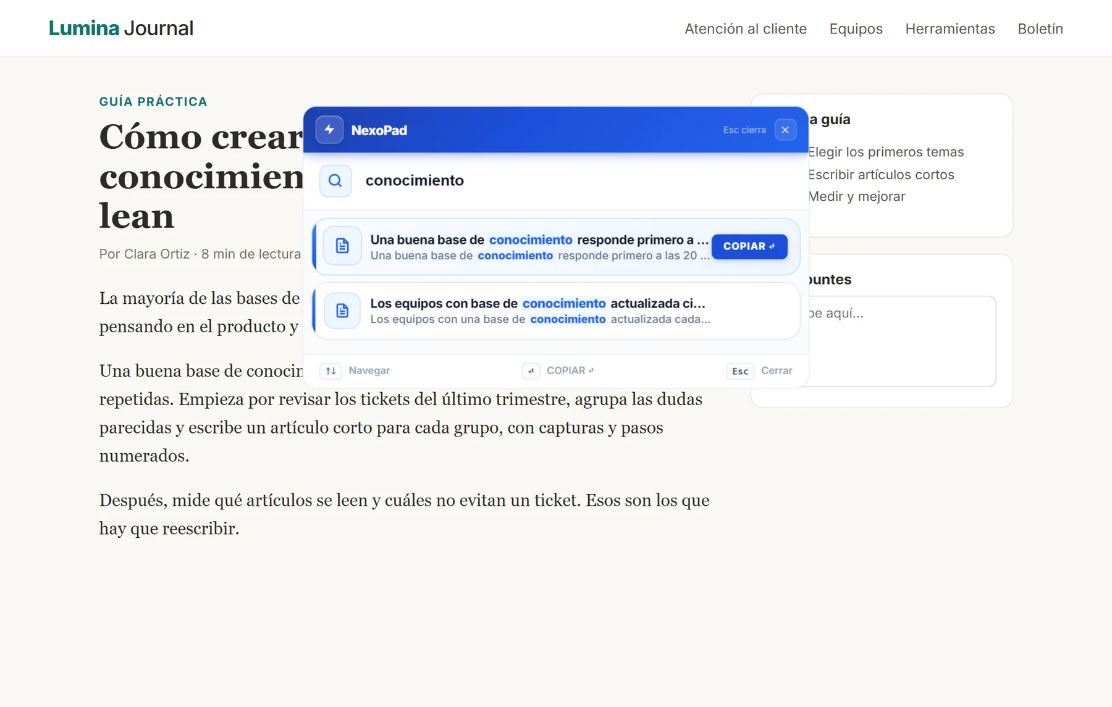The width and height of the screenshot is (1112, 707).
Task: Click the up/down Navegar arrows key hint
Action: point(331,370)
